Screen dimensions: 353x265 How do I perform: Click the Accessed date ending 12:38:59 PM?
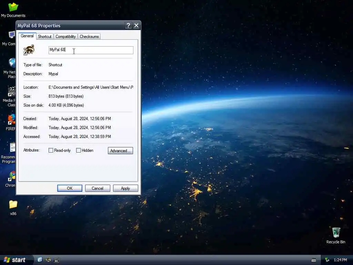point(80,137)
